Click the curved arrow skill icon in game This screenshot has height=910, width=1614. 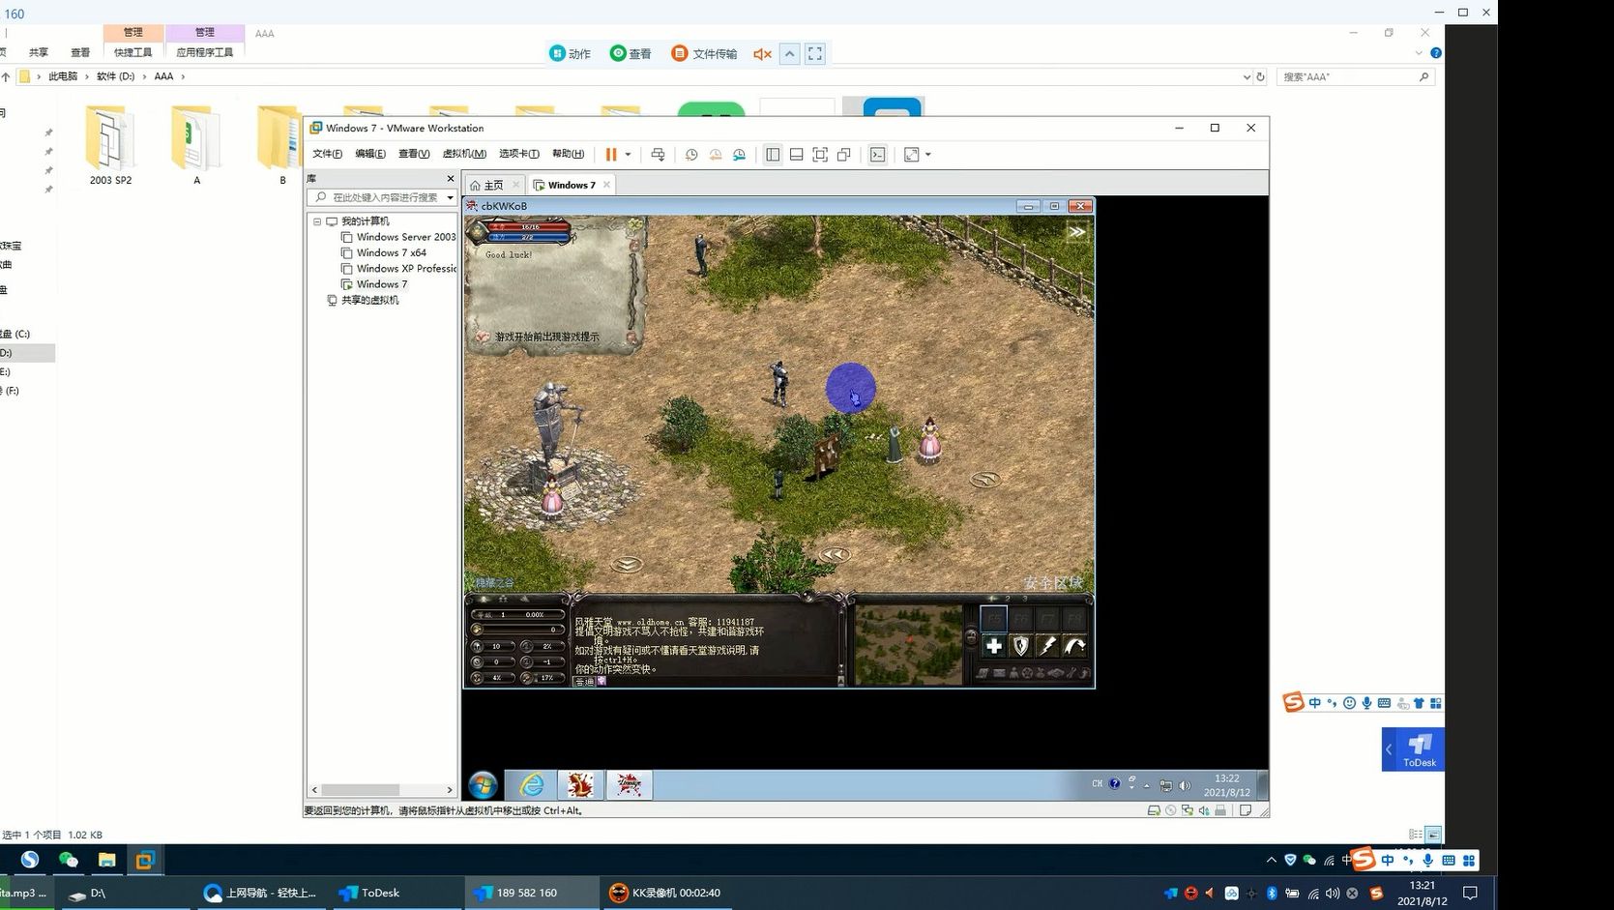click(x=1074, y=646)
